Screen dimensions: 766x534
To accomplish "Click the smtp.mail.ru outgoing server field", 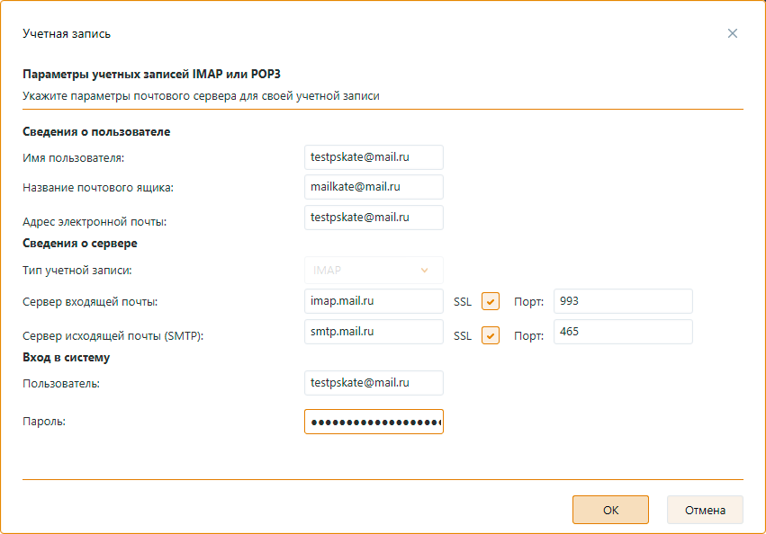I will point(374,332).
